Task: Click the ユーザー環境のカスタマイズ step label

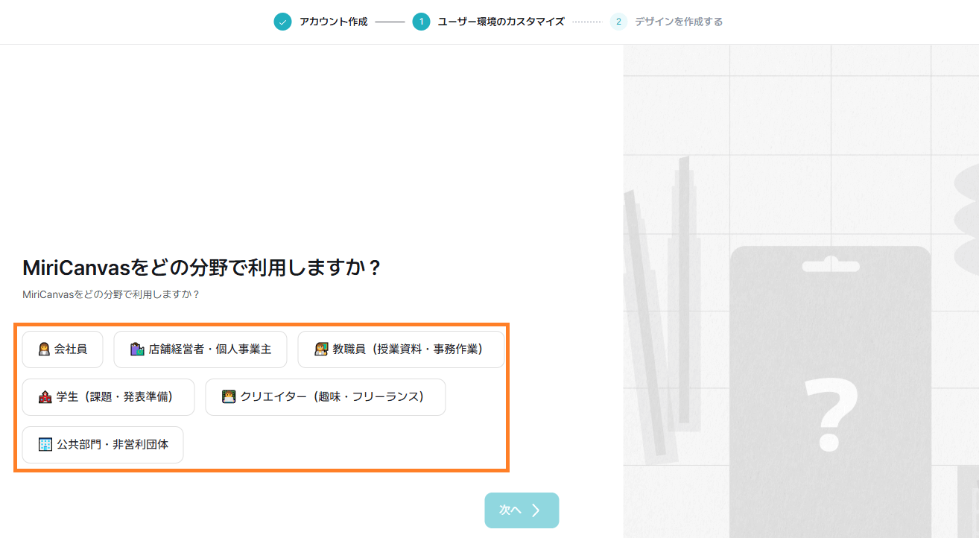Action: [x=501, y=22]
